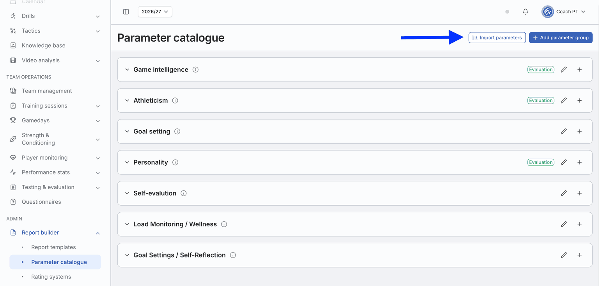Screen dimensions: 599x286
Task: Add parameter to Athleticism with plus
Action: pyautogui.click(x=580, y=100)
